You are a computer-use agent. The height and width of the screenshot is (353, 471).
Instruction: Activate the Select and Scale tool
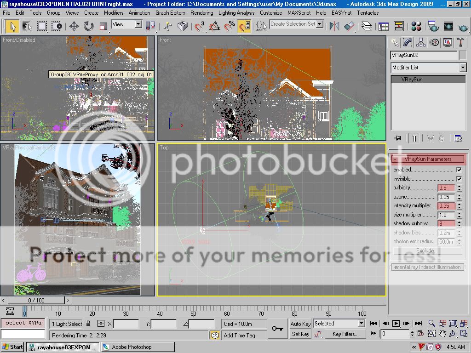103,26
